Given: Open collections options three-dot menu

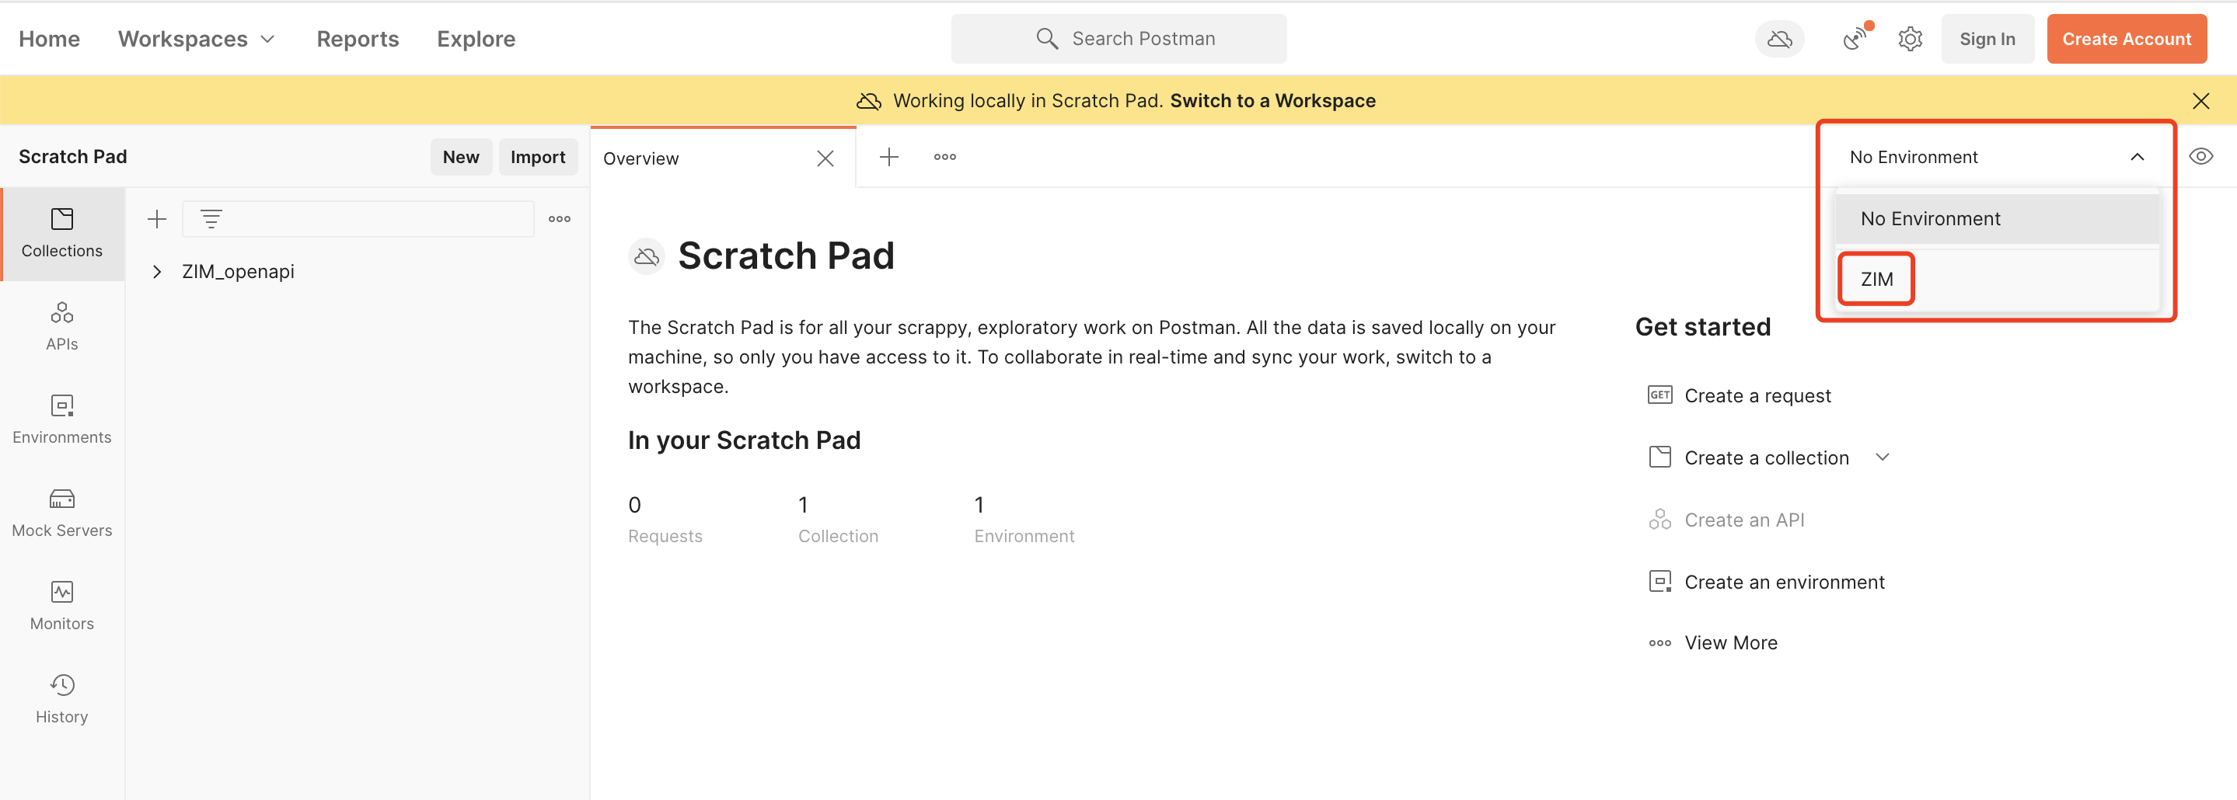Looking at the screenshot, I should pos(560,219).
